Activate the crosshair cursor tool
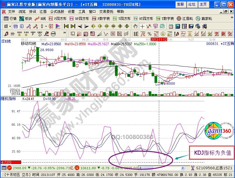The image size is (235, 178). pos(142,26)
